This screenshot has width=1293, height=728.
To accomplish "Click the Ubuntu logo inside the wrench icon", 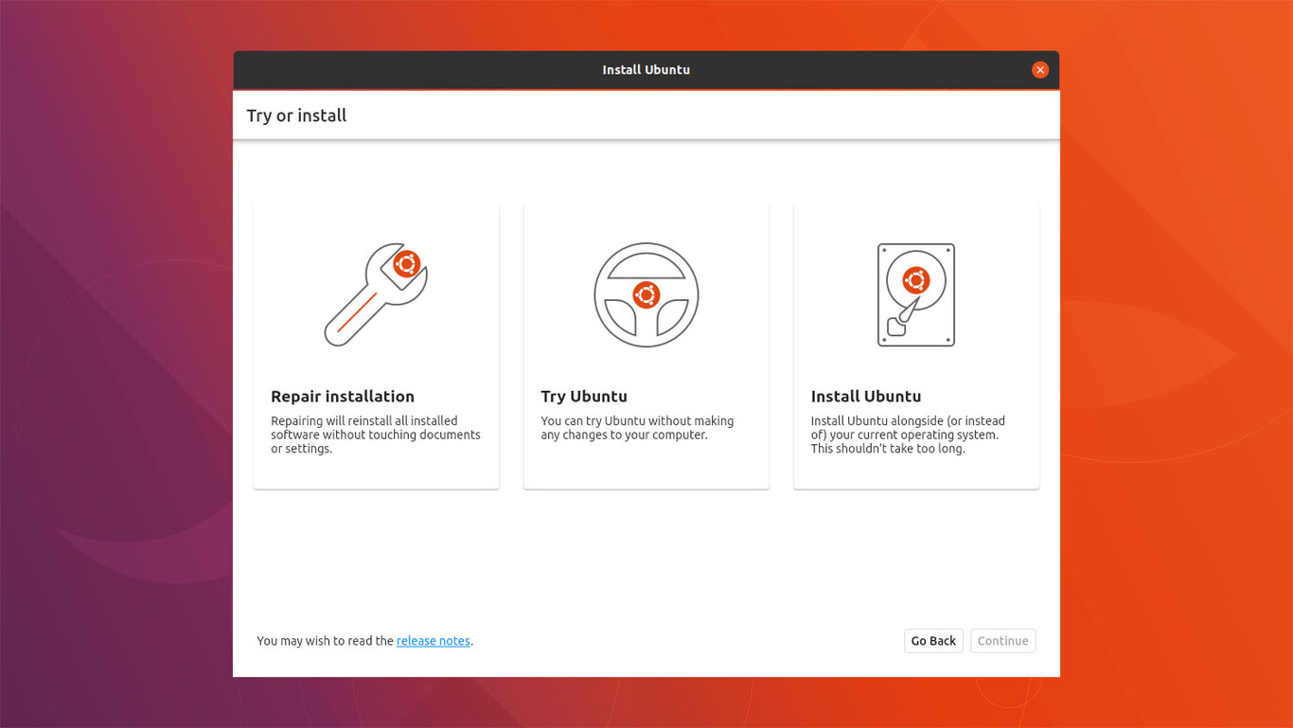I will coord(407,266).
